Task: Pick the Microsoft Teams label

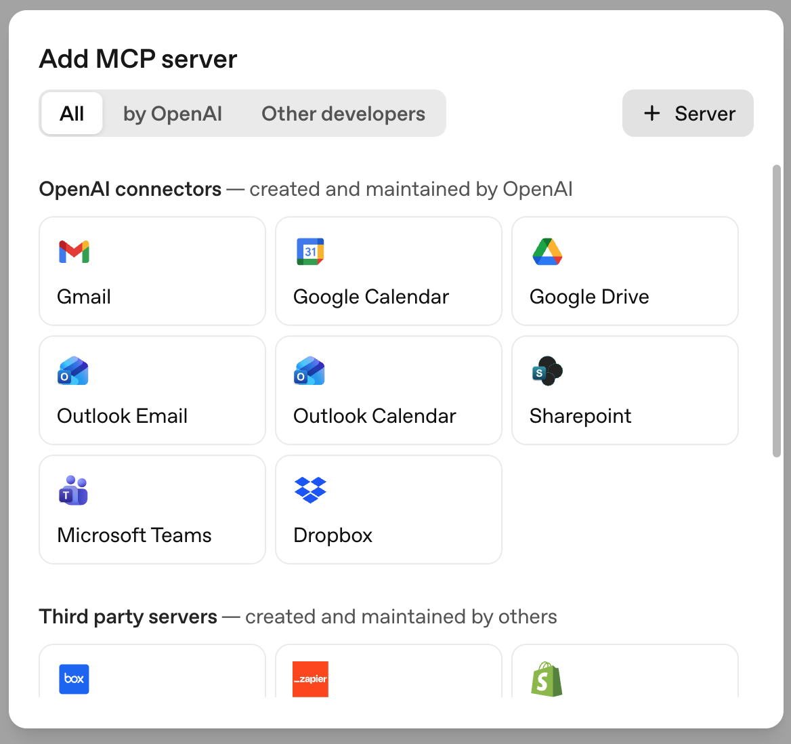Action: pyautogui.click(x=134, y=535)
